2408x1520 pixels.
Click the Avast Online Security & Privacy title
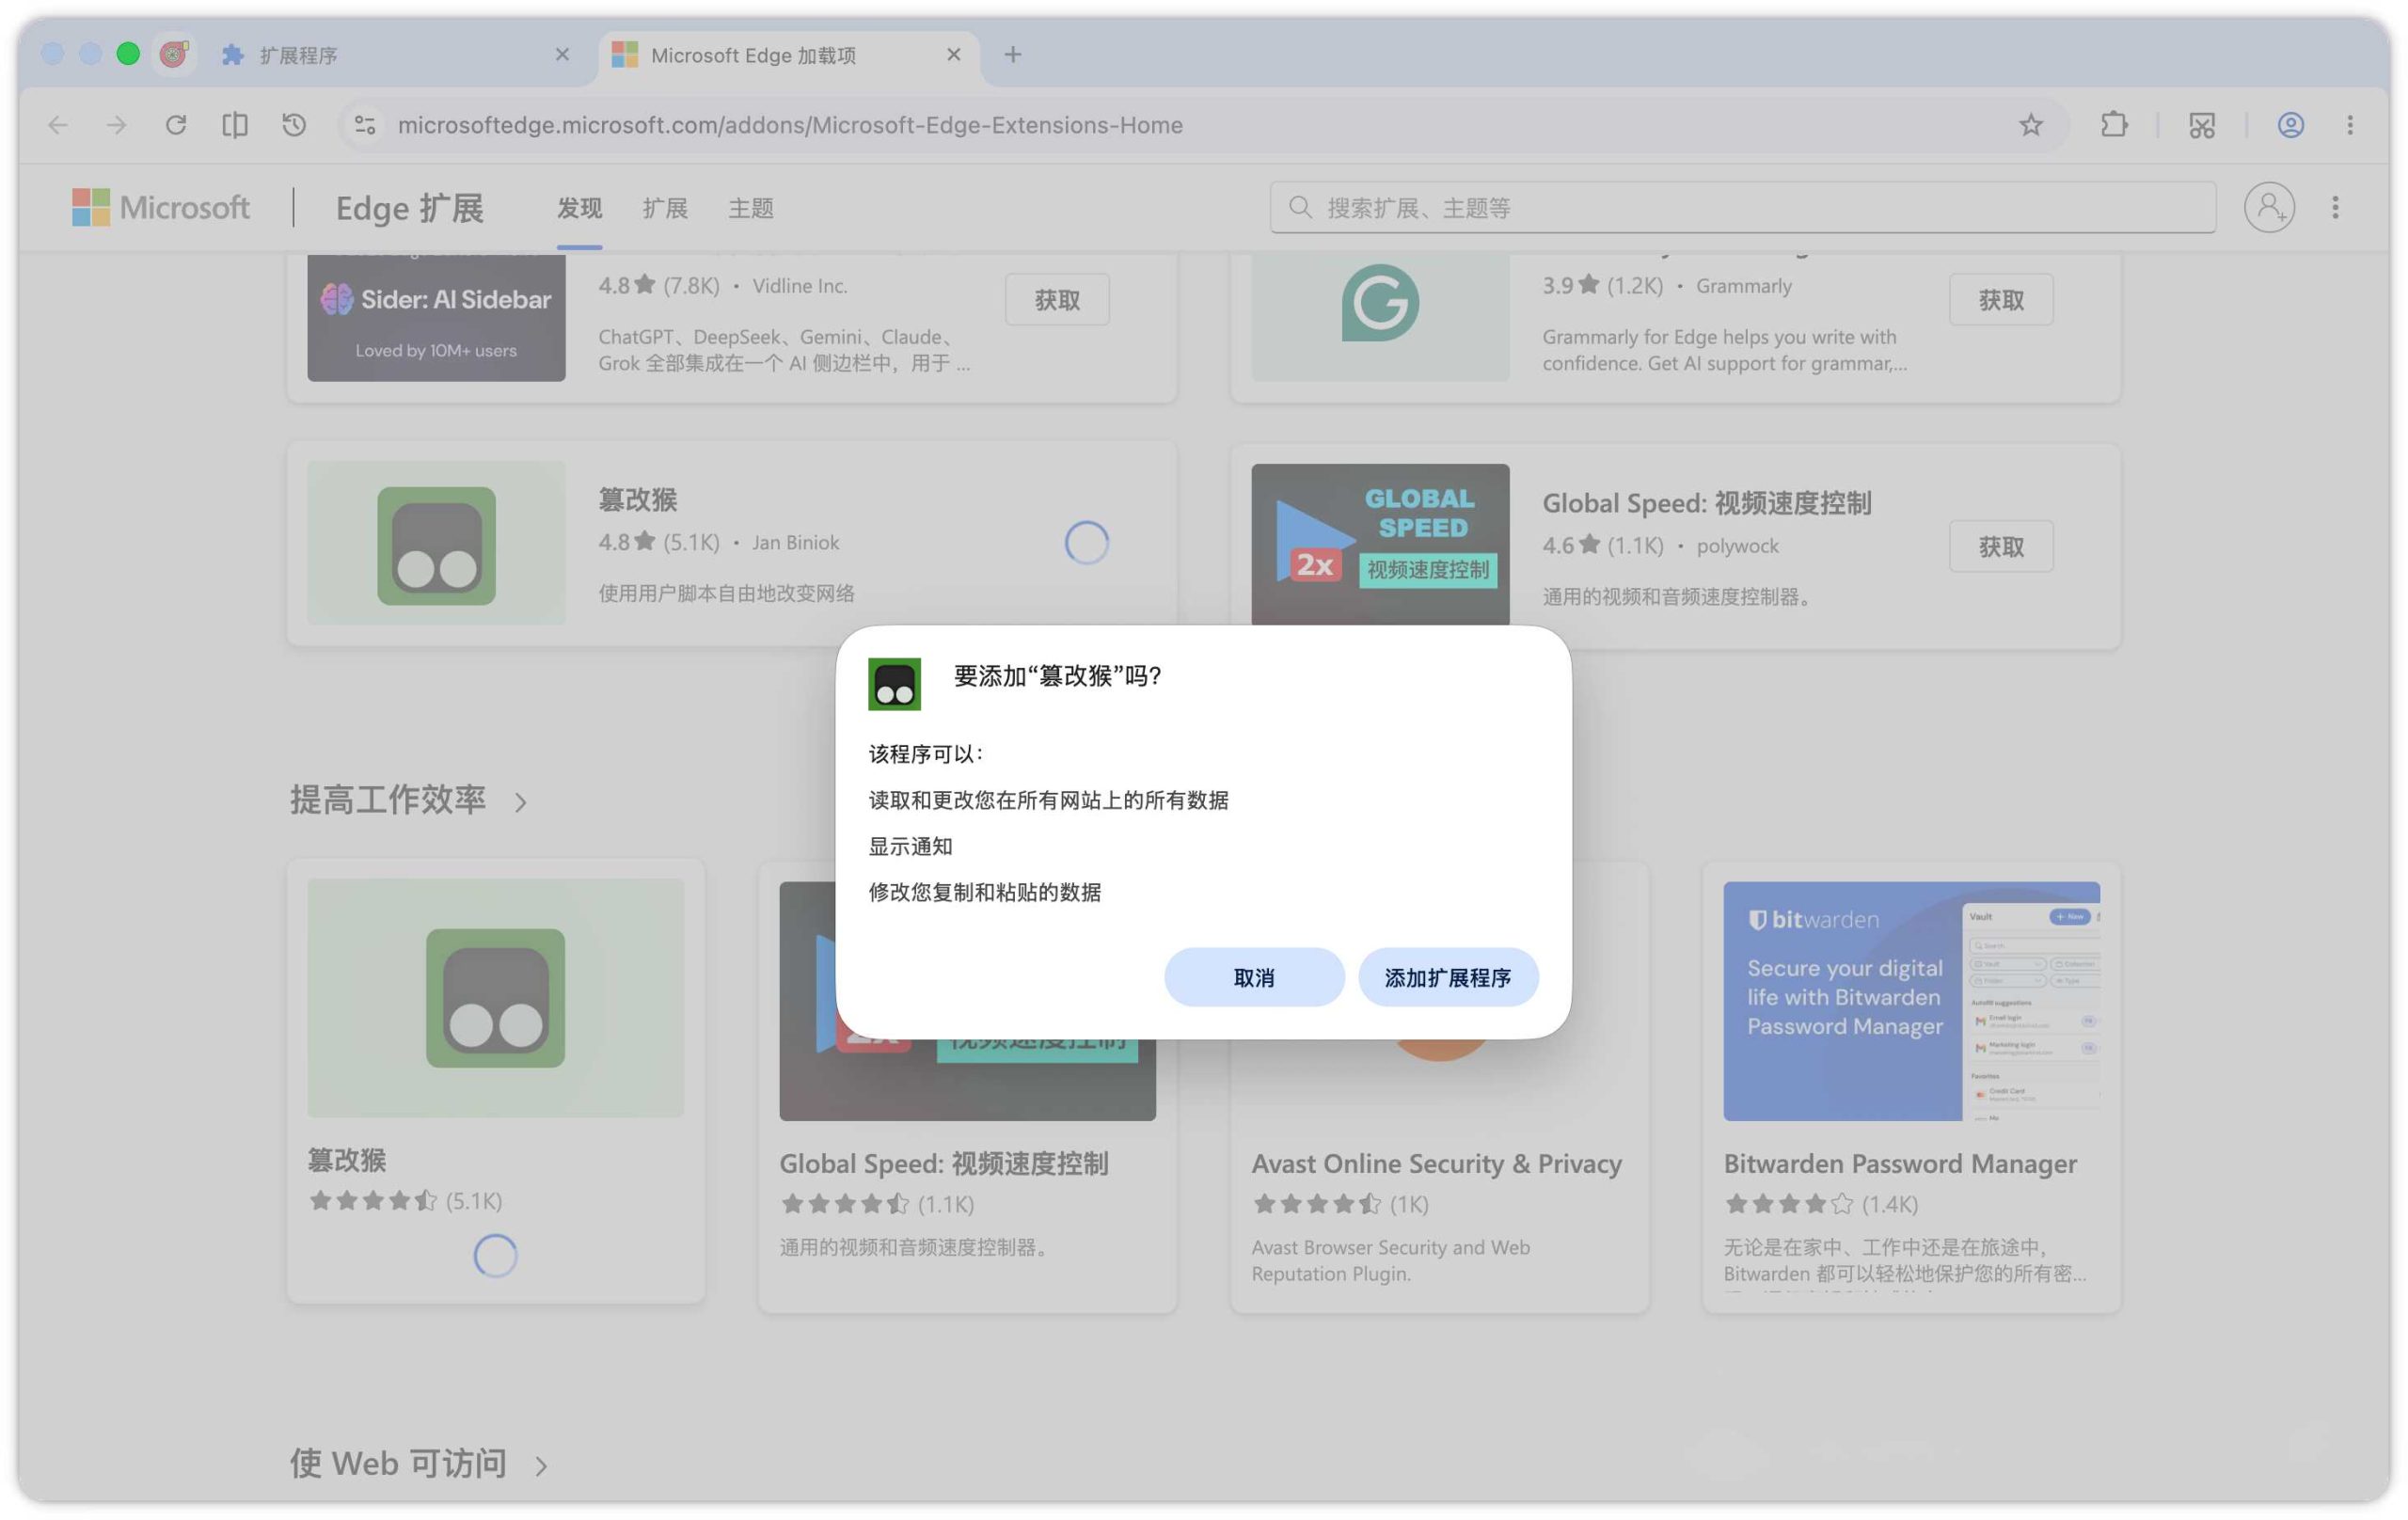click(x=1436, y=1163)
